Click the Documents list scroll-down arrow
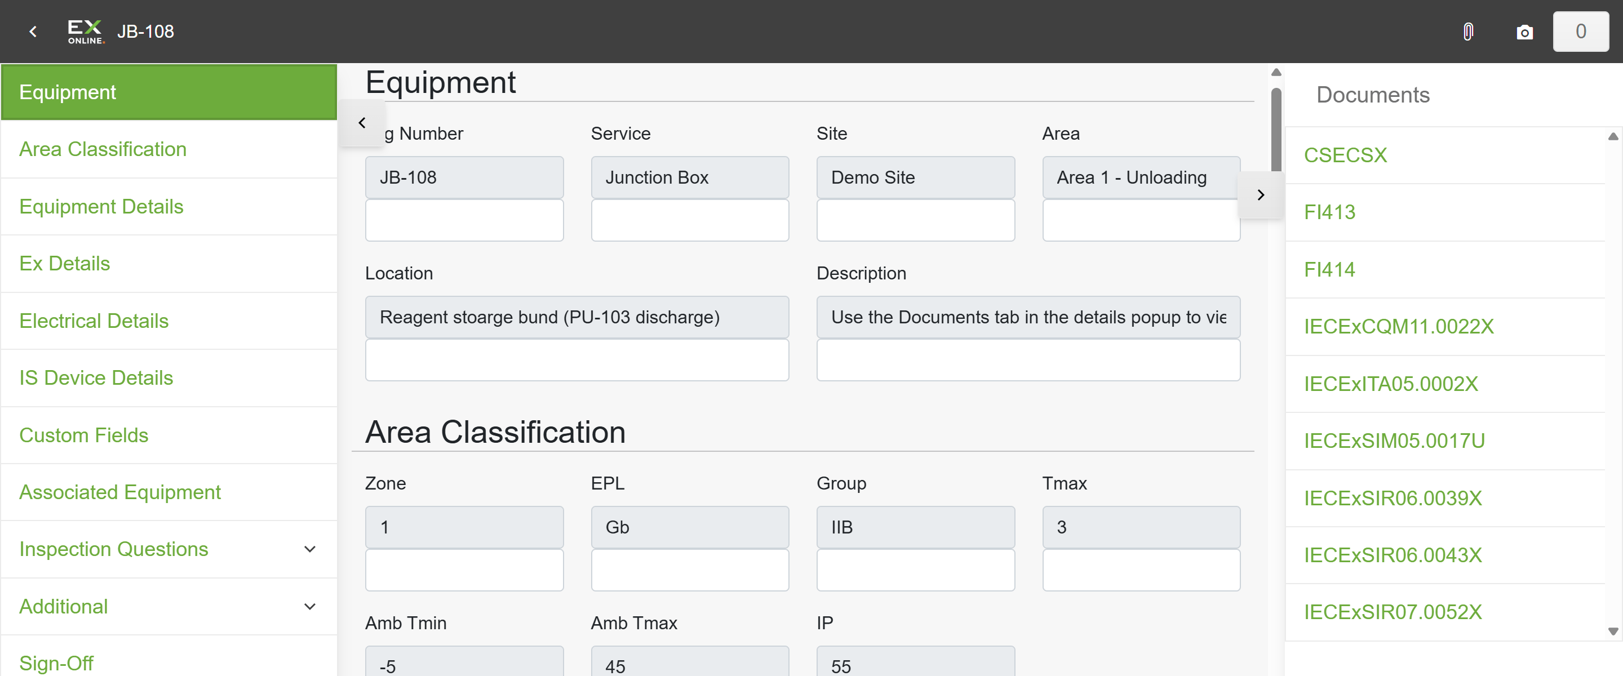This screenshot has height=676, width=1623. point(1613,631)
